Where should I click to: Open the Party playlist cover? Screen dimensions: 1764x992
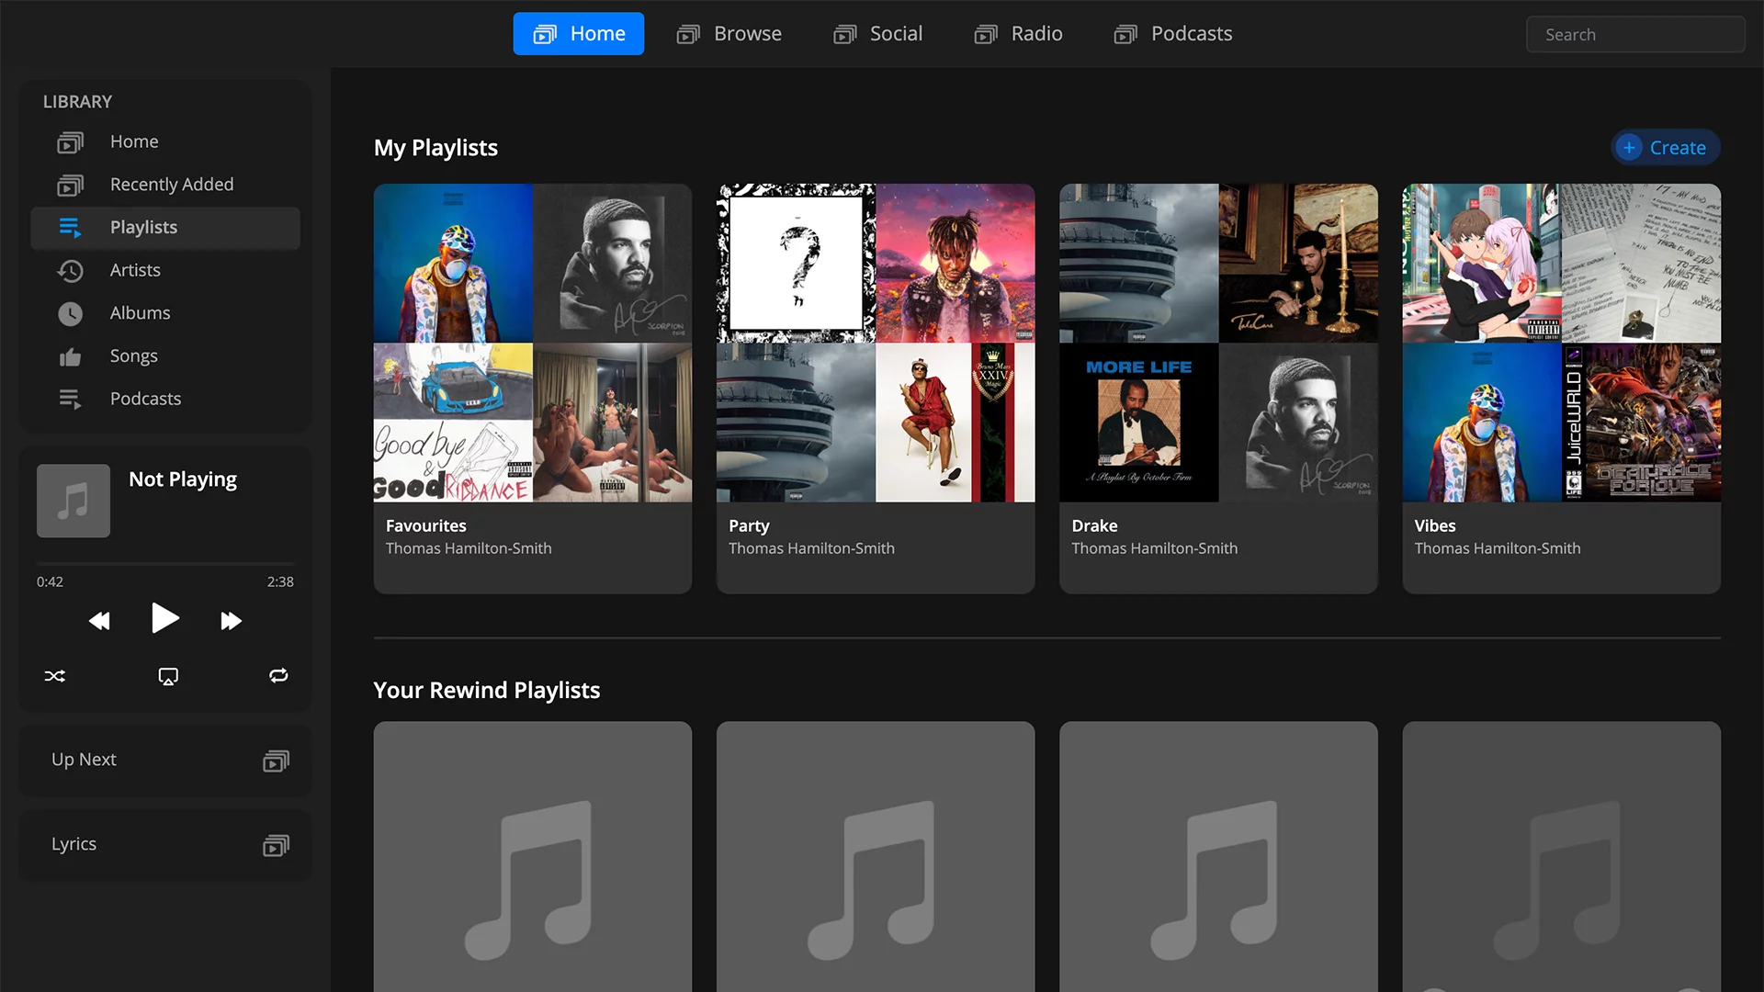coord(876,343)
